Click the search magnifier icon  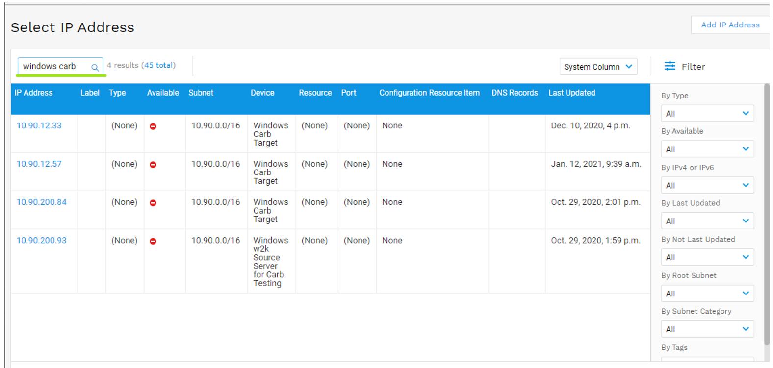pyautogui.click(x=95, y=67)
